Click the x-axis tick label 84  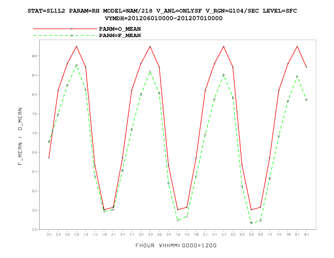[x=307, y=234]
